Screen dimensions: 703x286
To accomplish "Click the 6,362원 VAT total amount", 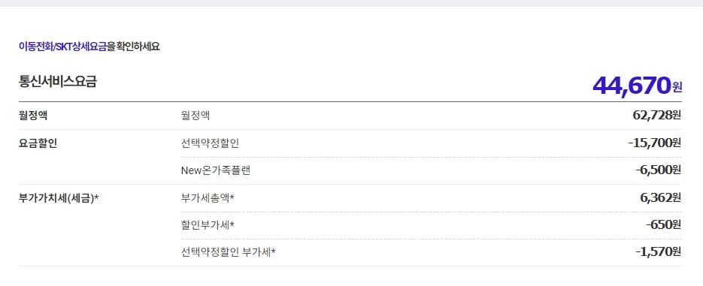I will (x=661, y=197).
